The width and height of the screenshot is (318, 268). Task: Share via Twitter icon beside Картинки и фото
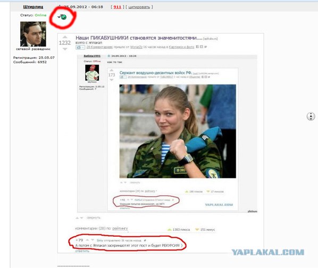205,47
